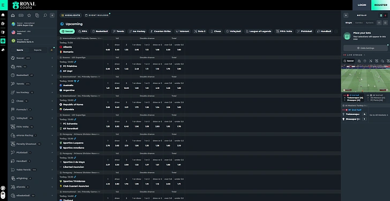The height and width of the screenshot is (201, 390).
Task: Click the Register button
Action: [380, 5]
